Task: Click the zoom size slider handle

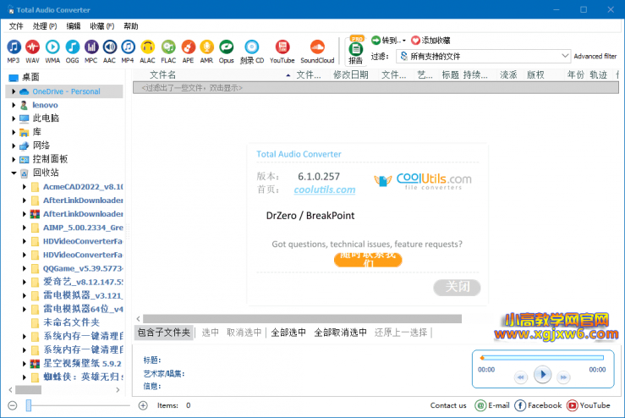Action: 28,405
